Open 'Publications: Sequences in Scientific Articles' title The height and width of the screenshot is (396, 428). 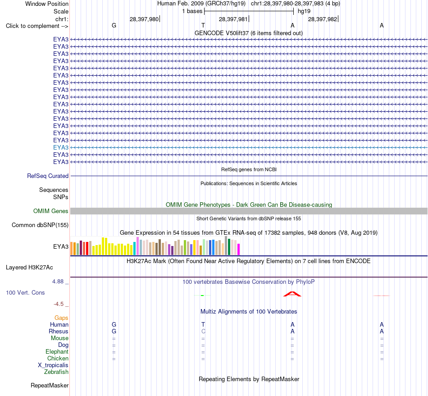coord(249,183)
